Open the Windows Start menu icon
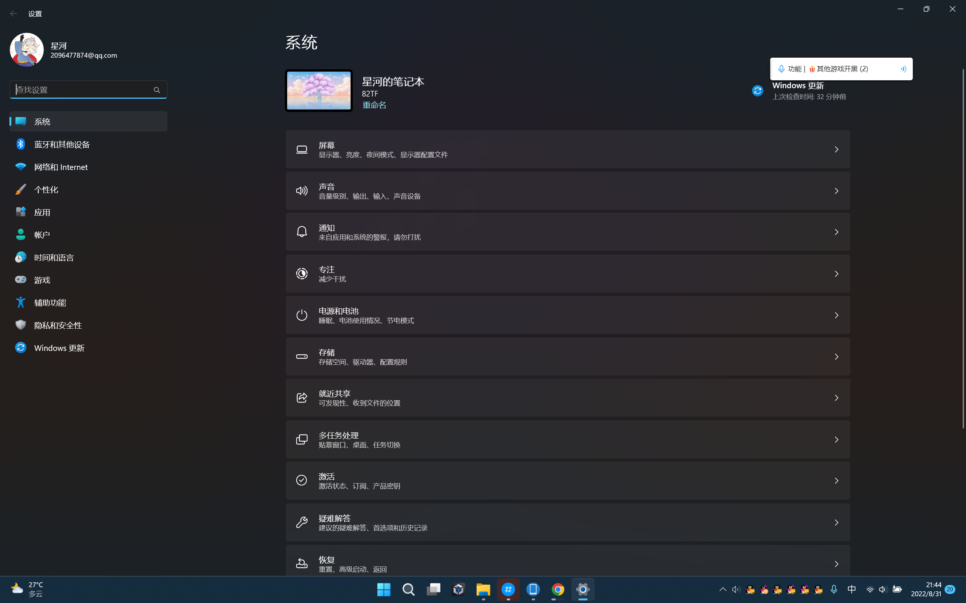The height and width of the screenshot is (603, 966). (384, 589)
